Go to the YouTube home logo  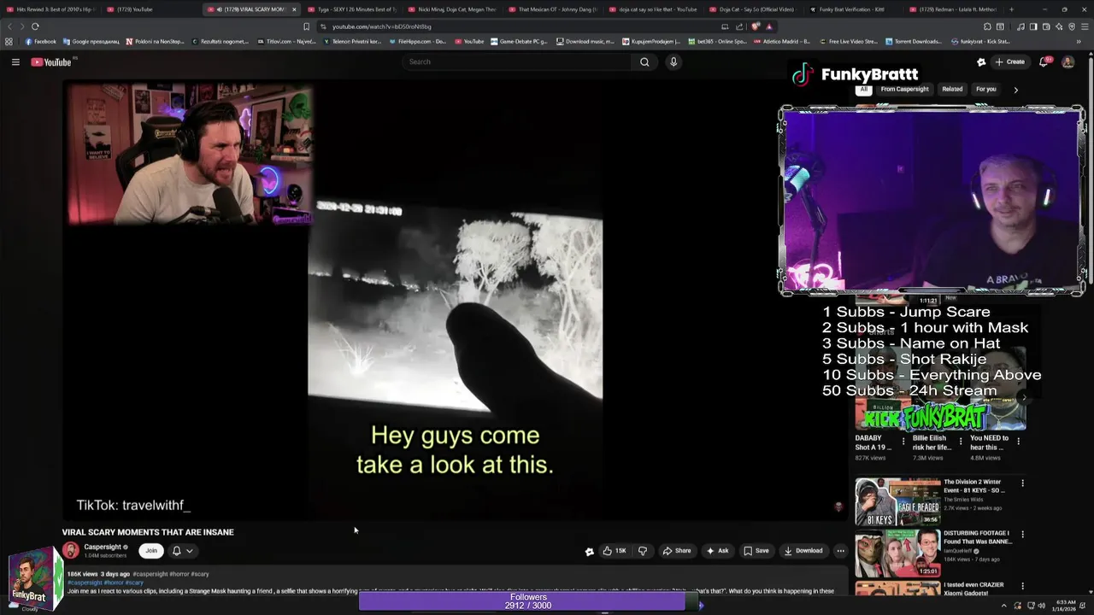[x=51, y=61]
